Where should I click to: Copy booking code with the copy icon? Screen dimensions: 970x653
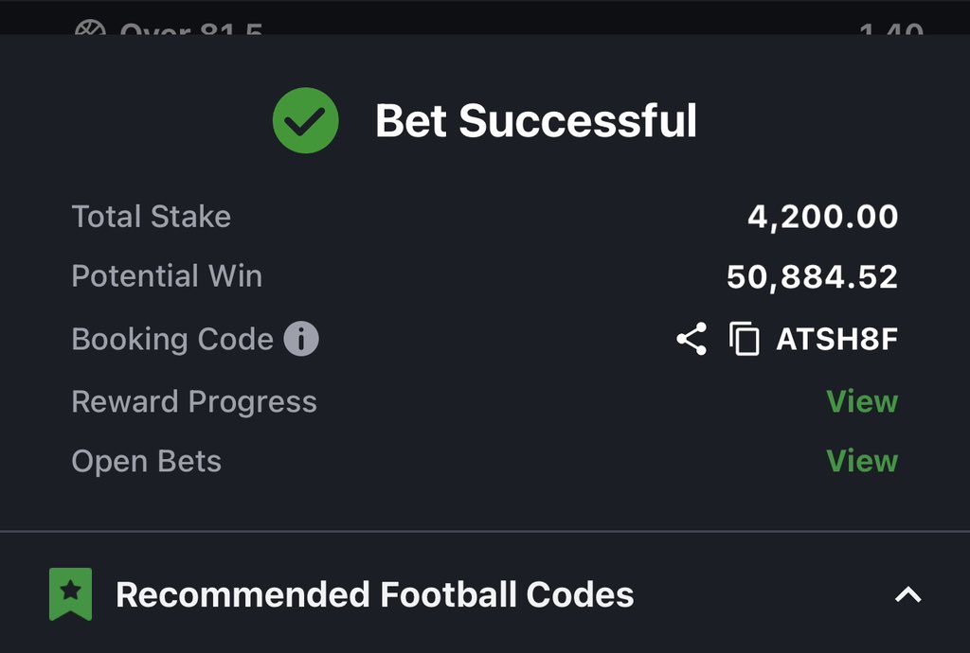(x=745, y=339)
